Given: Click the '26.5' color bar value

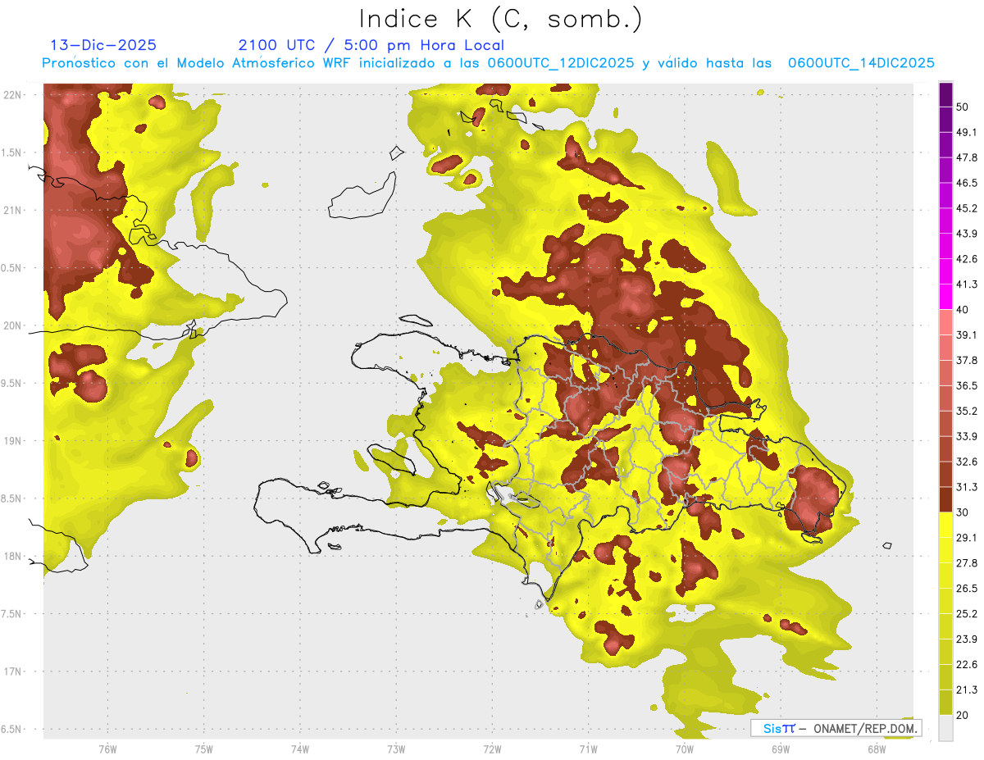Looking at the screenshot, I should 967,589.
